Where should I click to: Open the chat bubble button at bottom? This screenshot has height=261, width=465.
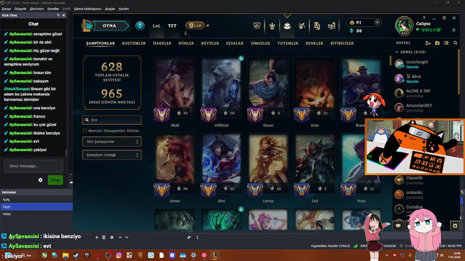[x=398, y=225]
